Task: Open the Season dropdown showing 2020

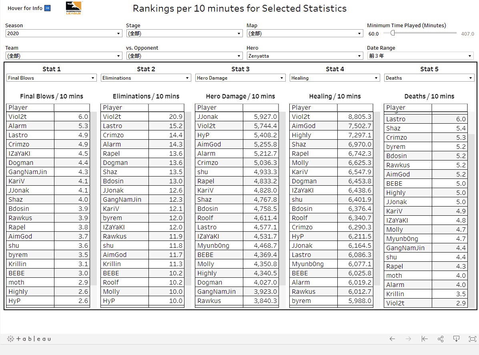Action: pos(64,34)
